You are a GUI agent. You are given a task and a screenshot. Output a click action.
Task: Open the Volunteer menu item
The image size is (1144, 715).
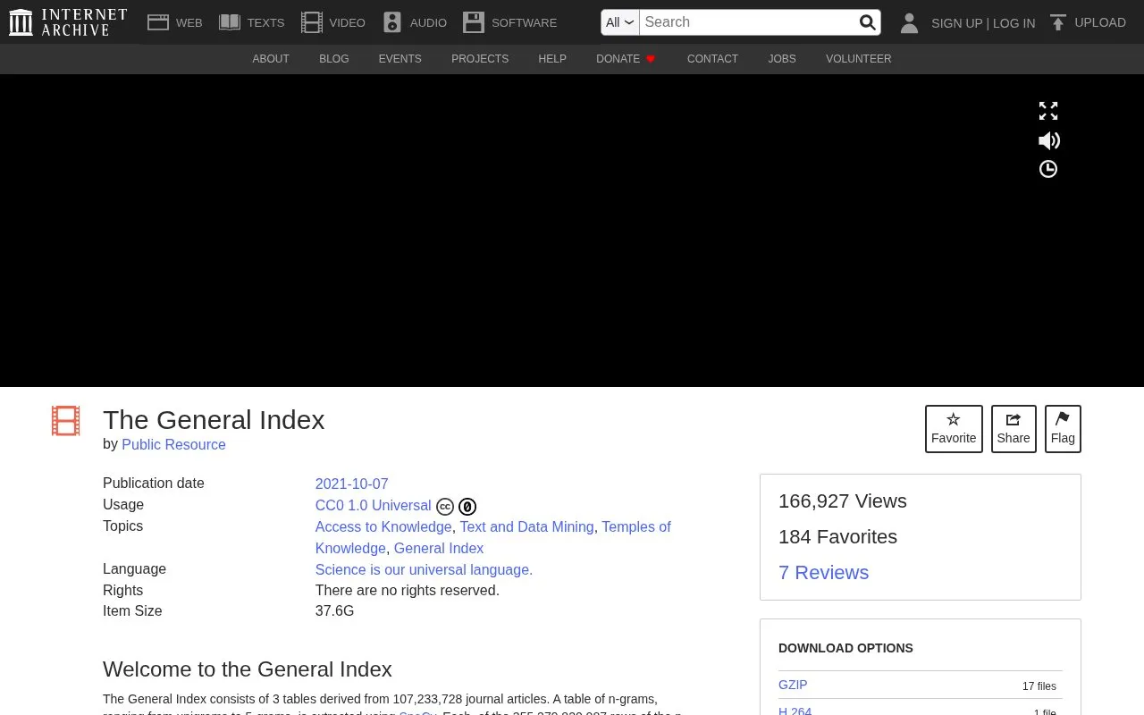point(858,59)
